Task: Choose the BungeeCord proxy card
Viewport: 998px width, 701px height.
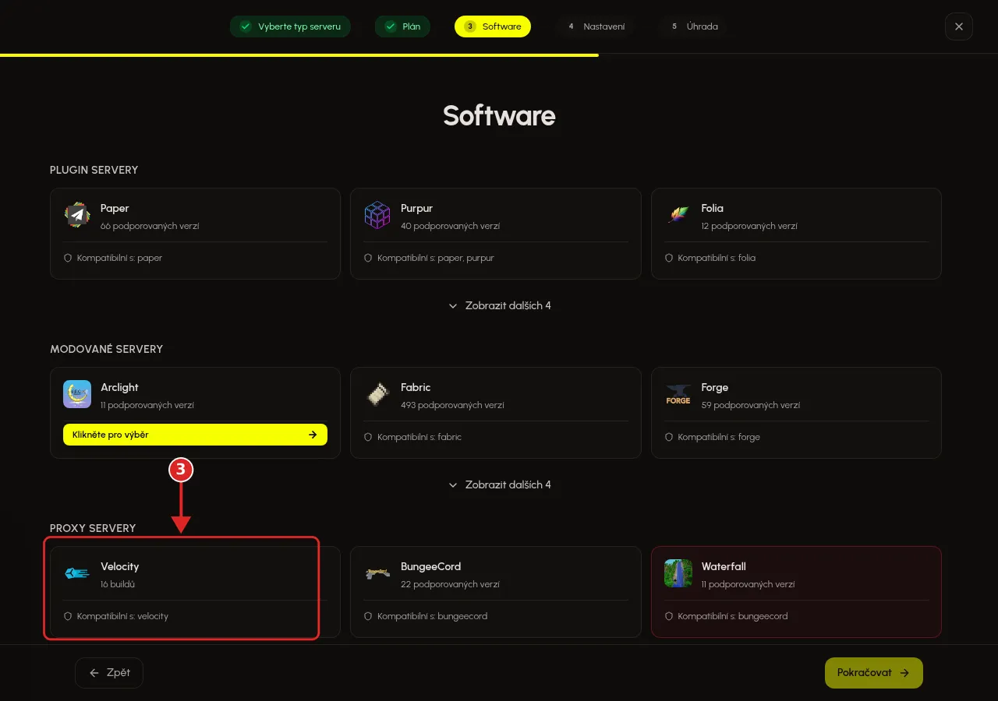Action: point(496,592)
